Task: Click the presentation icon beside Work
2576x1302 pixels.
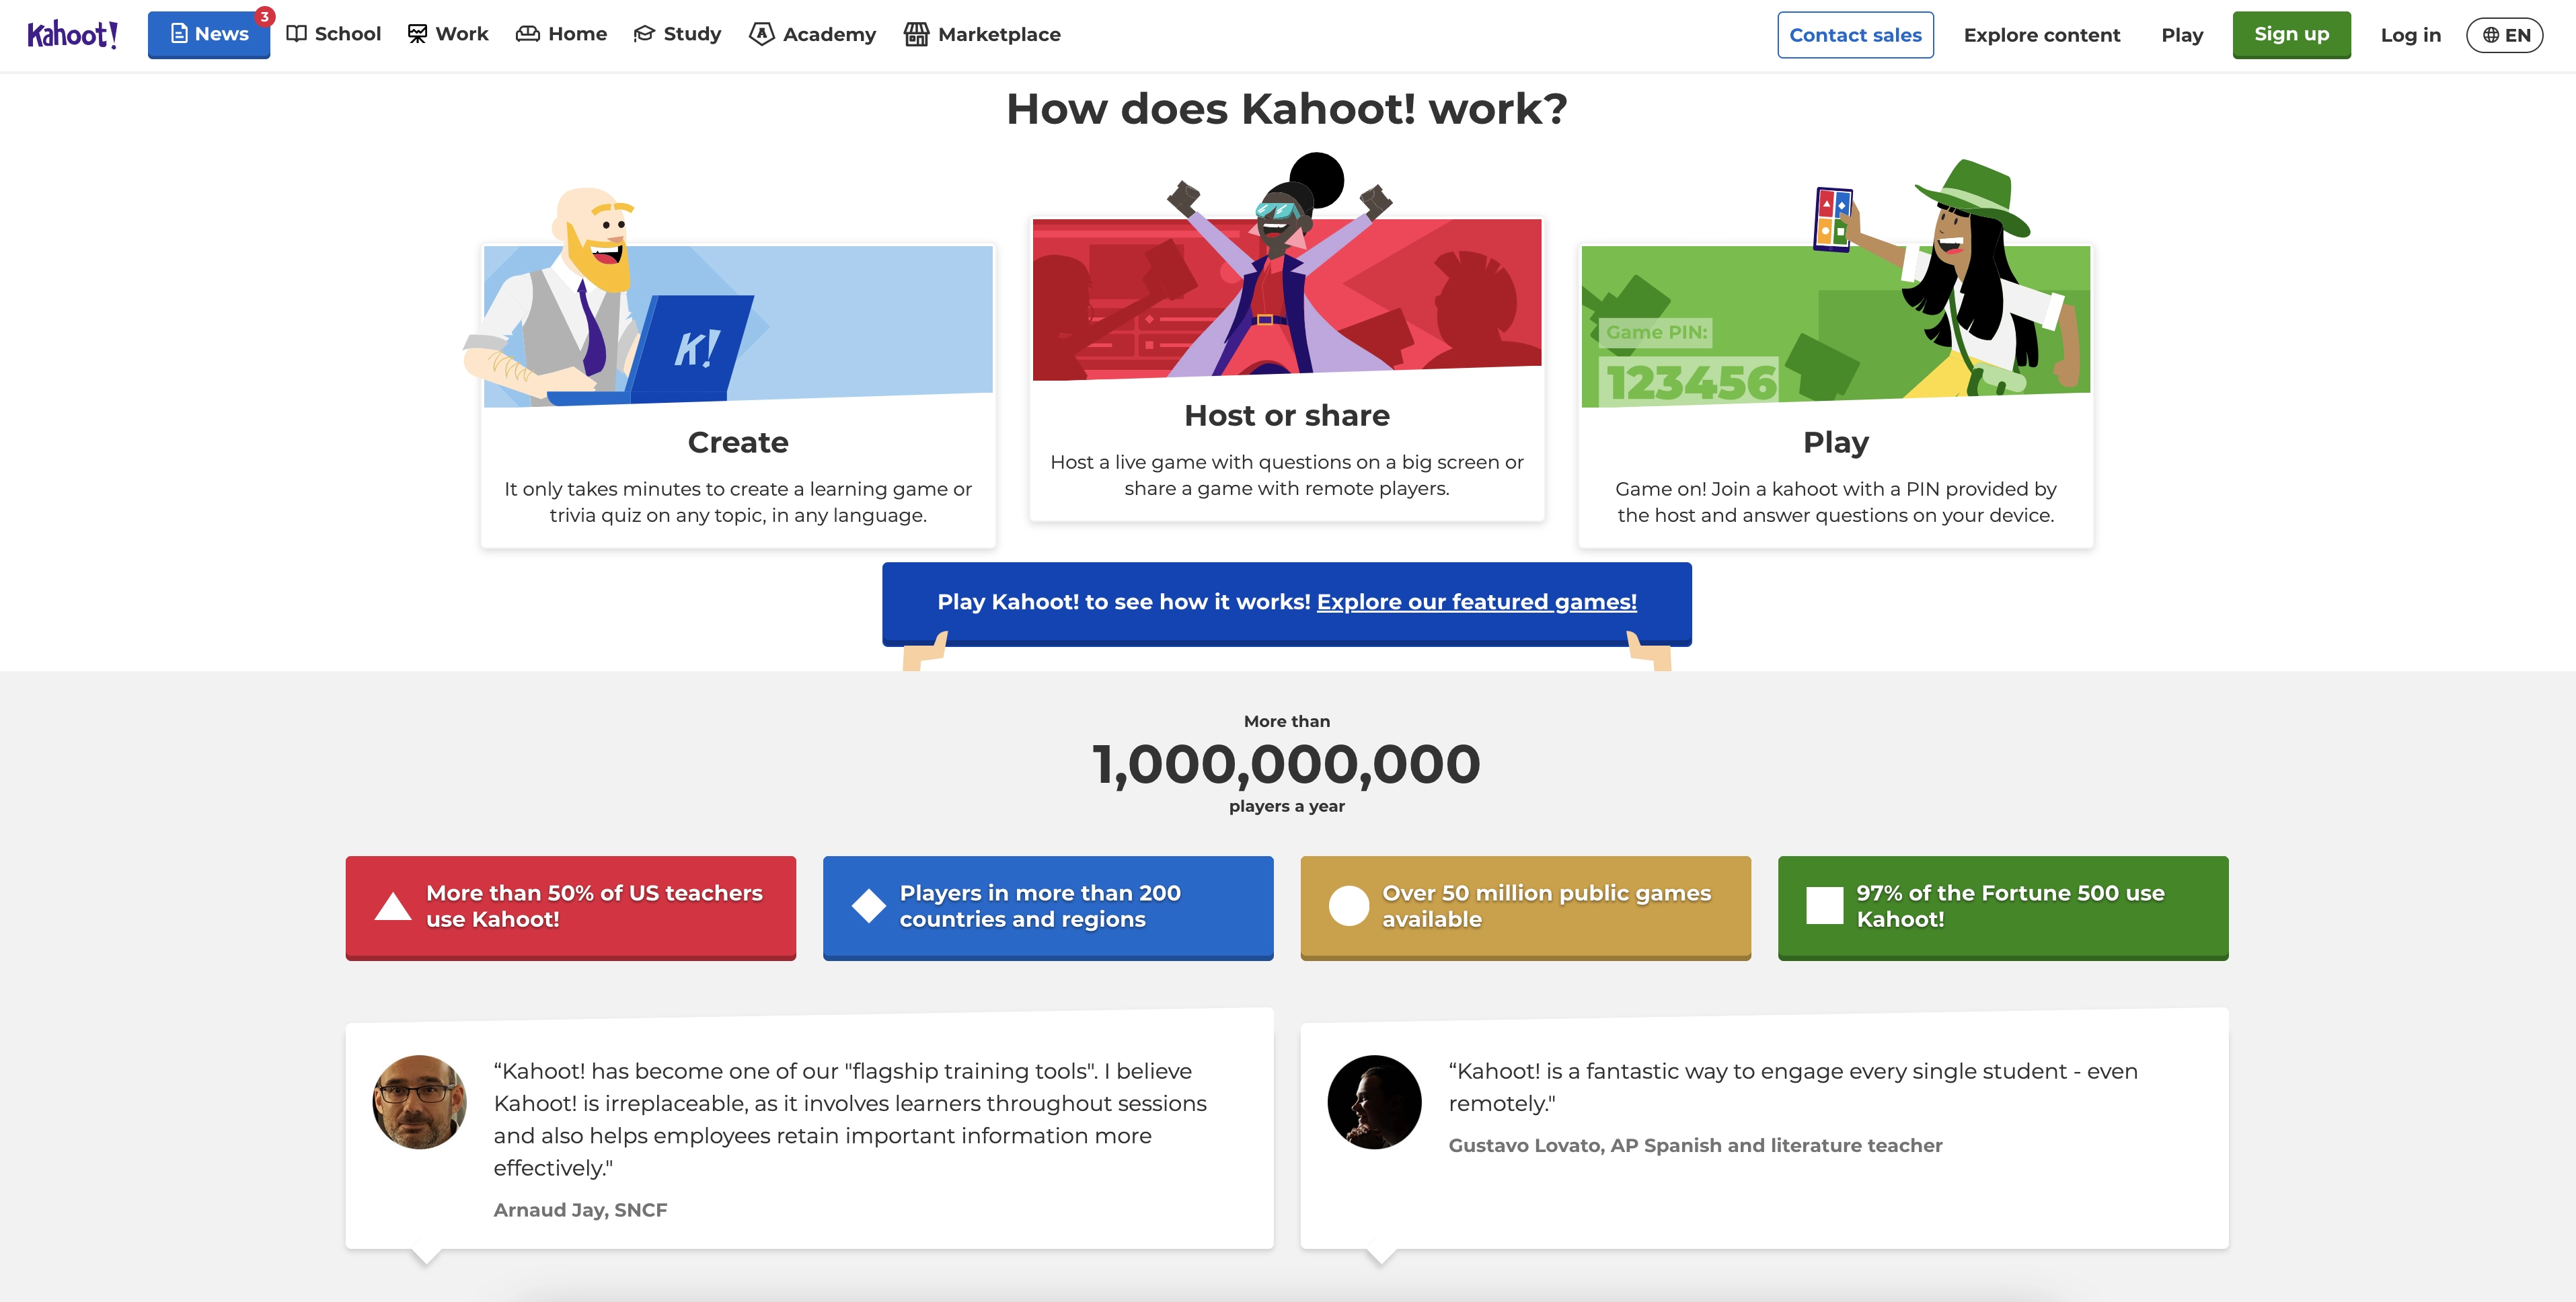Action: [417, 34]
